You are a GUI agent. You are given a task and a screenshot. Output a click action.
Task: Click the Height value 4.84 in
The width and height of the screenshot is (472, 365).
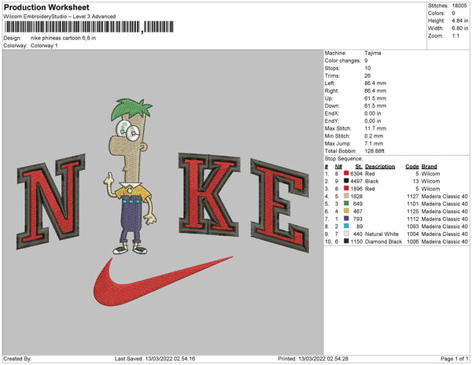click(x=459, y=20)
